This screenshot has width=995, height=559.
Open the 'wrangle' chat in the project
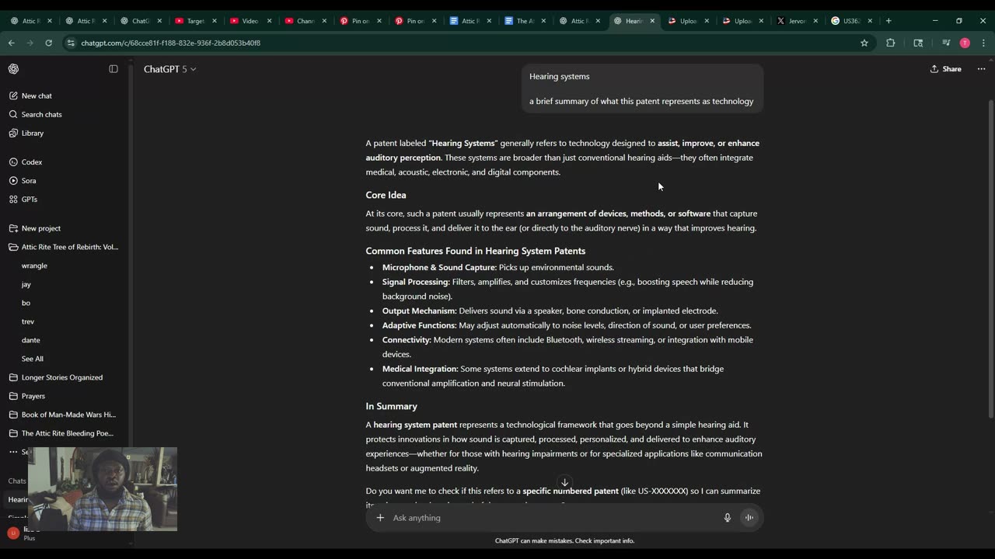pos(34,266)
